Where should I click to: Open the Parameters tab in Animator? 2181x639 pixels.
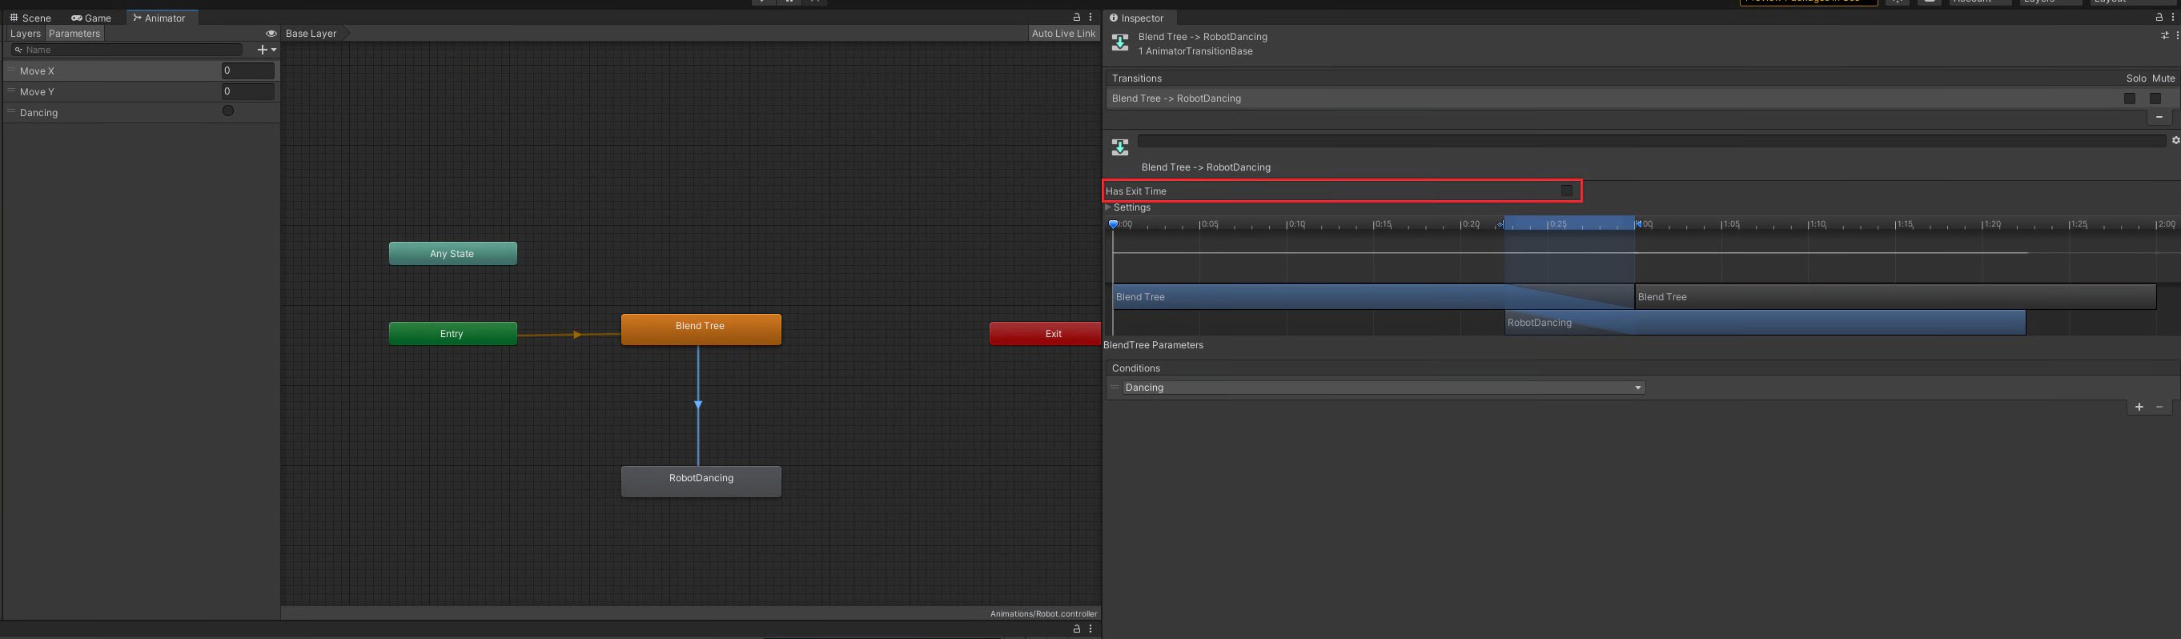point(74,34)
